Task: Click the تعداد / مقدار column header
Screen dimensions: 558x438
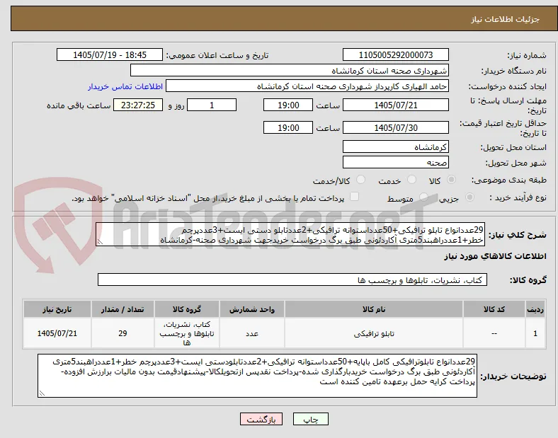Action: pos(123,309)
